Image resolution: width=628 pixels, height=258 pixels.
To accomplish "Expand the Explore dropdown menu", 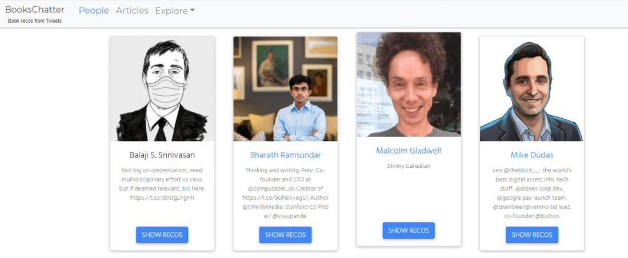I will click(x=174, y=11).
